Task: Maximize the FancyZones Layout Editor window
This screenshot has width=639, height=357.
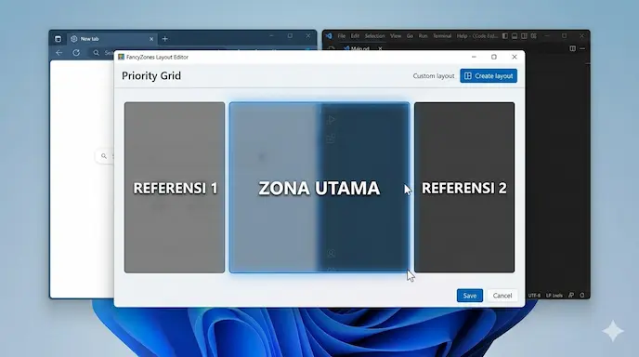Action: tap(494, 57)
